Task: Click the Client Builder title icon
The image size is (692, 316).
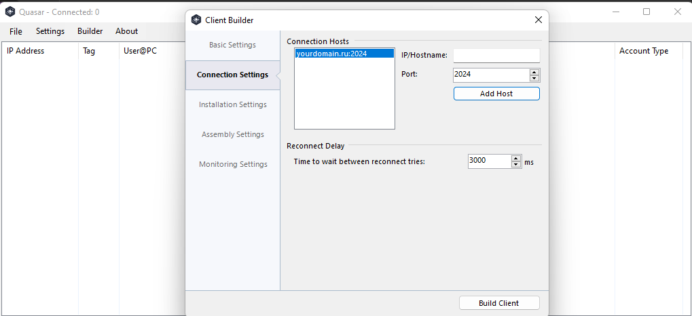Action: click(196, 20)
